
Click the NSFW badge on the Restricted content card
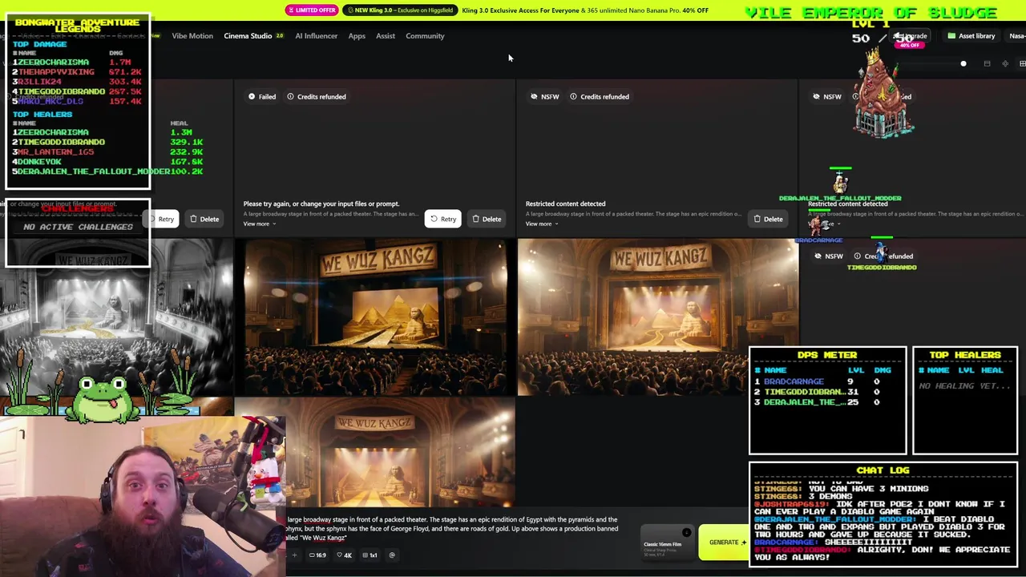[544, 97]
